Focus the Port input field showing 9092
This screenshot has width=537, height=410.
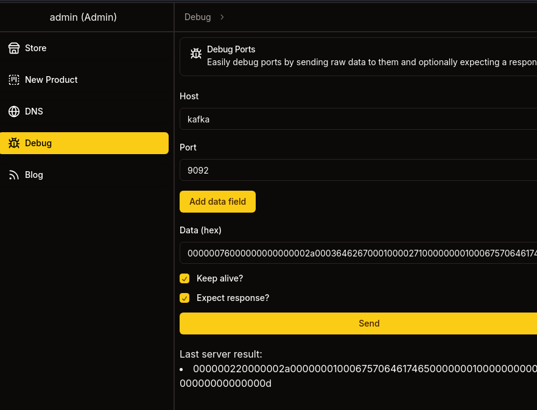pyautogui.click(x=358, y=170)
